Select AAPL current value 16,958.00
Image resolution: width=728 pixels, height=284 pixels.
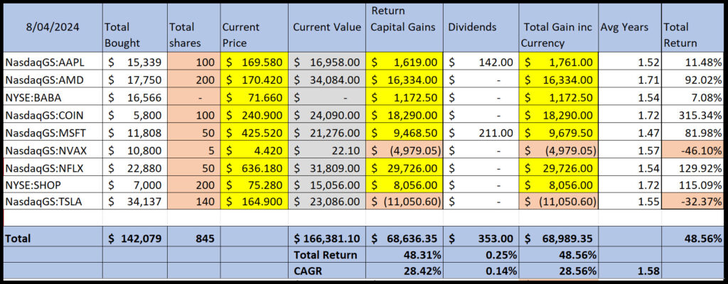[327, 62]
